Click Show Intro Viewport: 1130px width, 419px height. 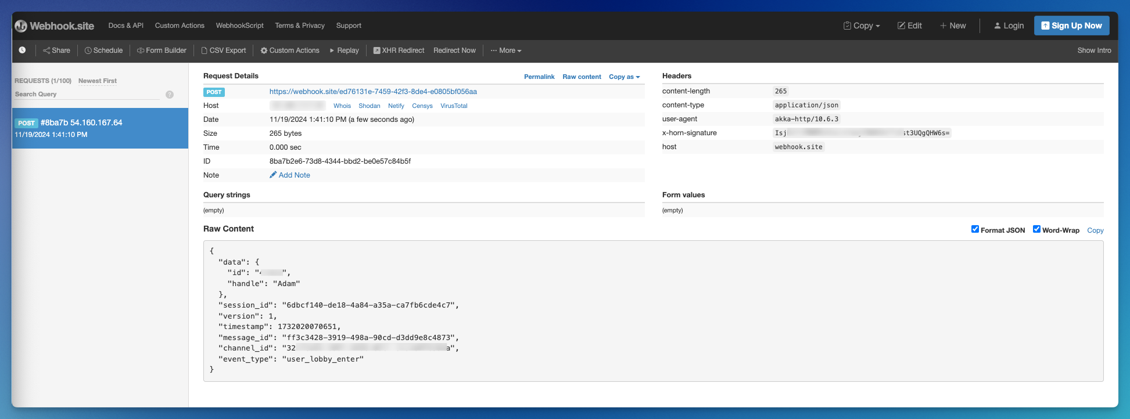pyautogui.click(x=1094, y=50)
